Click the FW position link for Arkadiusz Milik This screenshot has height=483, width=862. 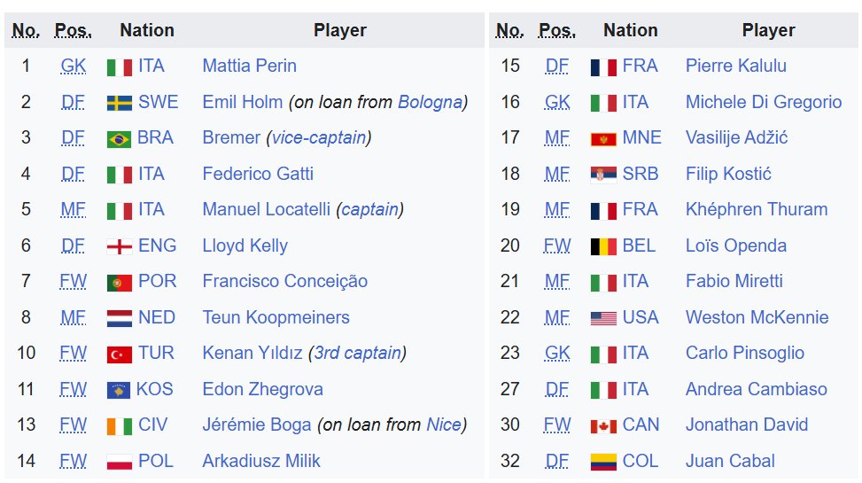click(74, 461)
